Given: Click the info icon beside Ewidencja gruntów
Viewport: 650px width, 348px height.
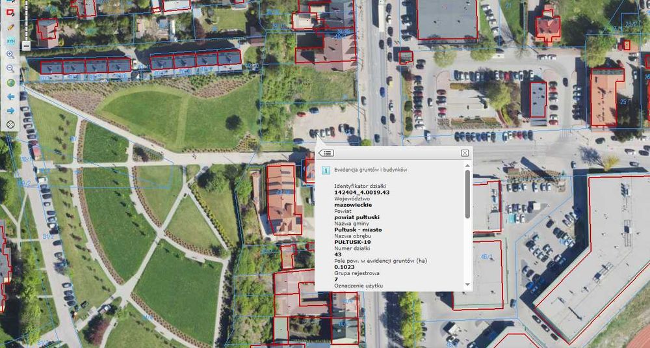Looking at the screenshot, I should pyautogui.click(x=326, y=170).
